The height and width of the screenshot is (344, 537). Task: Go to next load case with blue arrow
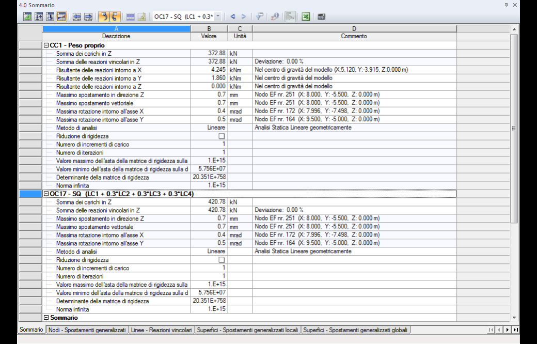coord(244,17)
